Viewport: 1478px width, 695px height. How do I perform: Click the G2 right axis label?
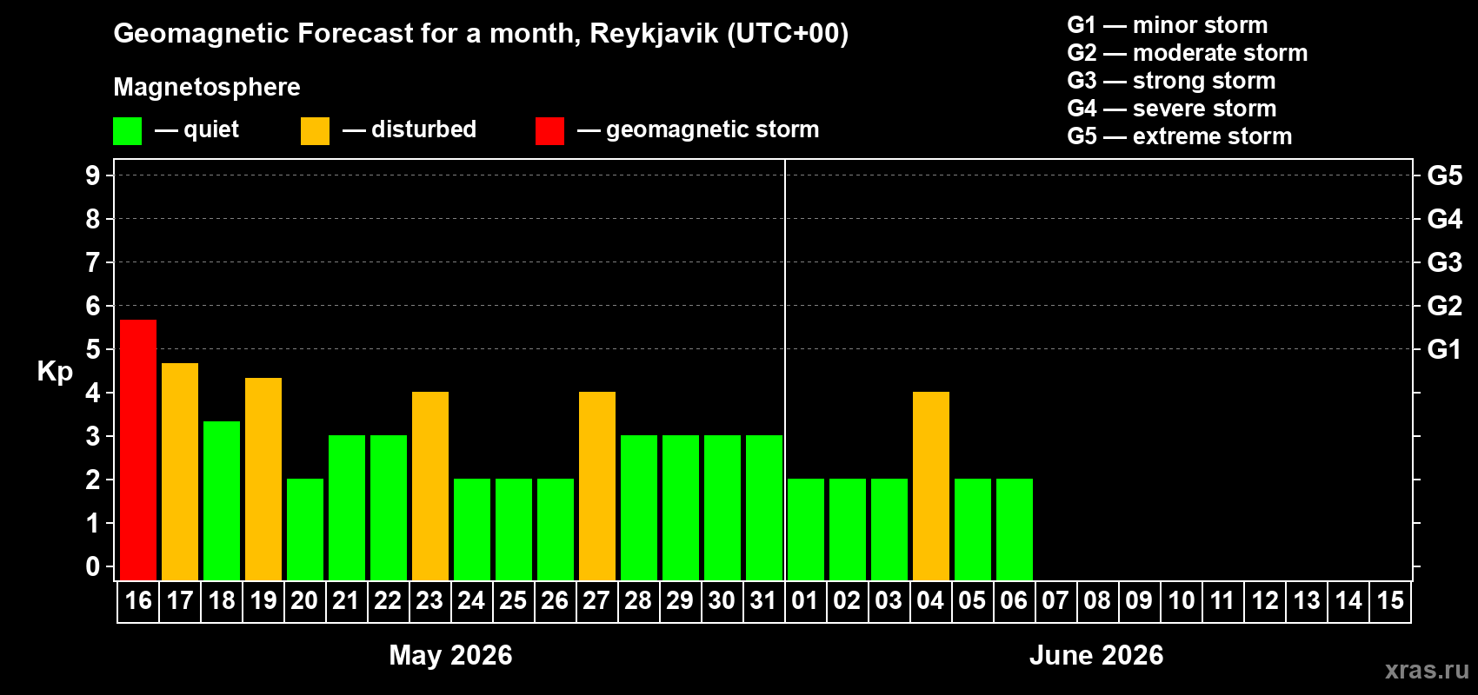1445,306
